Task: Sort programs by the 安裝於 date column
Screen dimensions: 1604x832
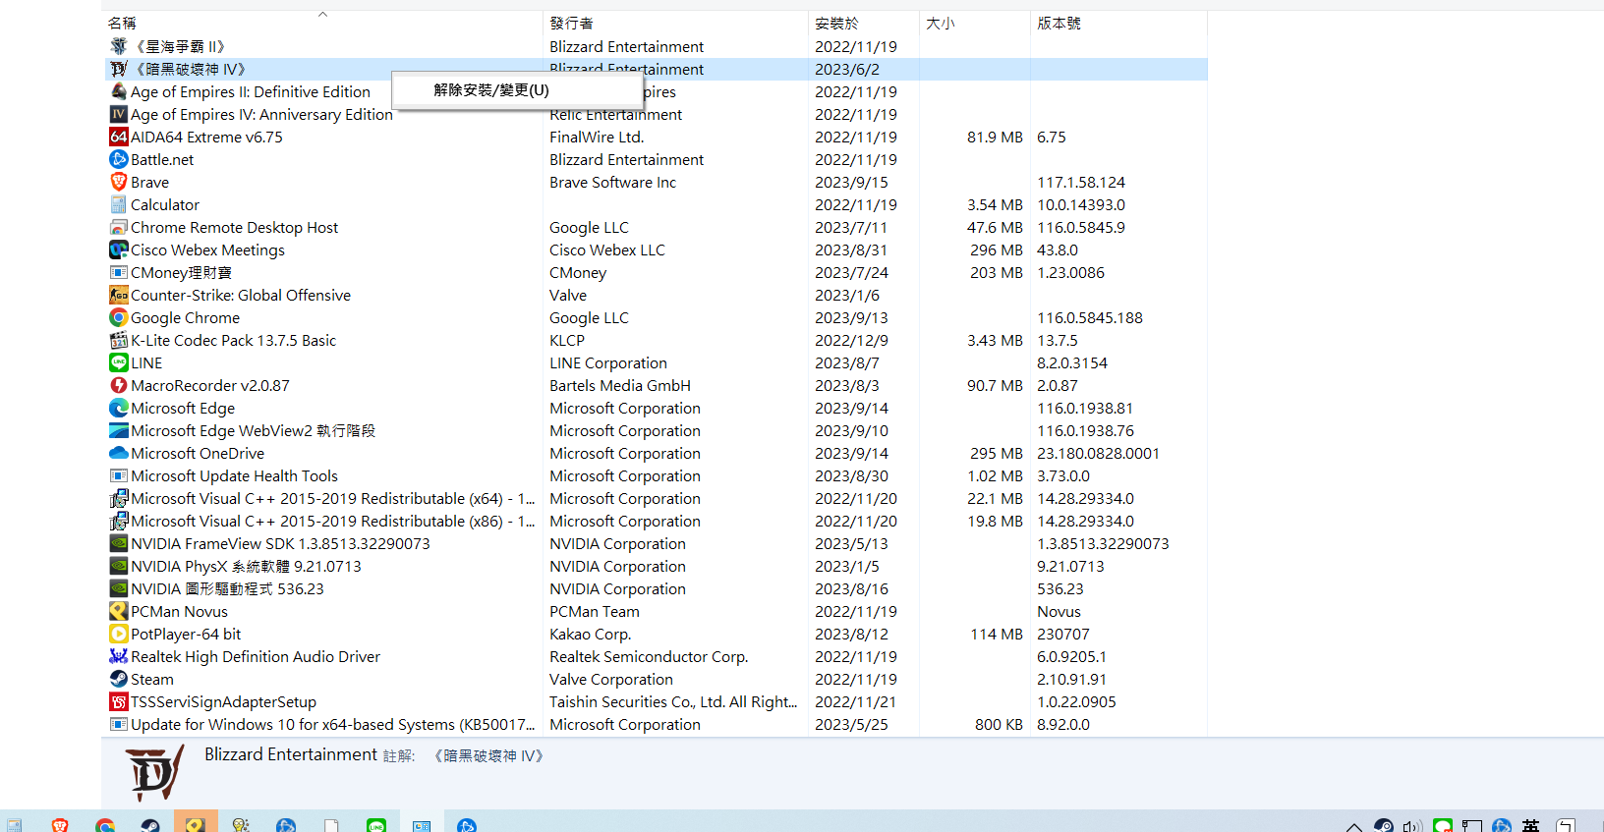Action: click(836, 23)
